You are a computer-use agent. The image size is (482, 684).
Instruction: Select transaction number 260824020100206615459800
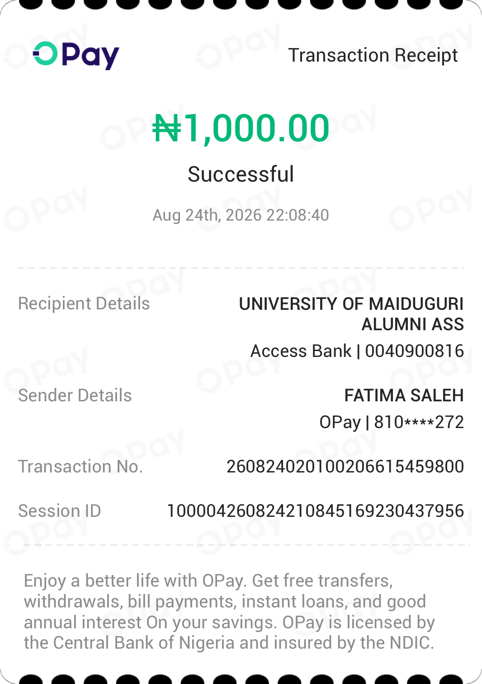[345, 467]
